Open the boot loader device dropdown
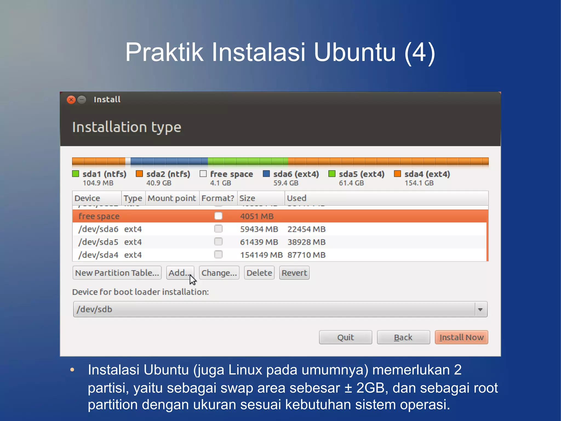Image resolution: width=561 pixels, height=421 pixels. (280, 309)
